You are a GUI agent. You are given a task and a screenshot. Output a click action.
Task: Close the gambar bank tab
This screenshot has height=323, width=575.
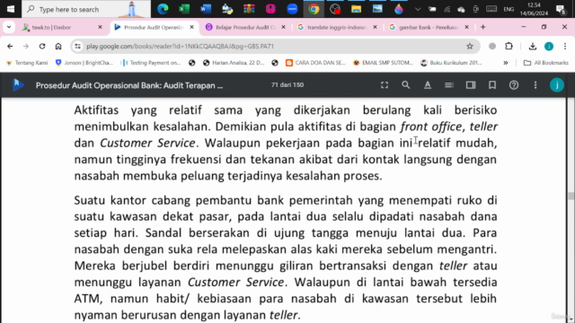(466, 27)
